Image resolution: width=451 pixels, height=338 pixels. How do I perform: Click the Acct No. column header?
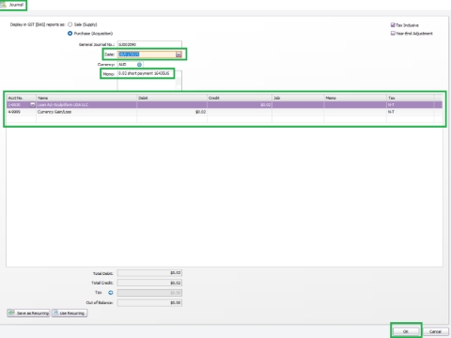coord(22,98)
